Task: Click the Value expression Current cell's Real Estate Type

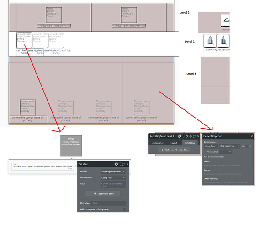Action: tap(113, 185)
